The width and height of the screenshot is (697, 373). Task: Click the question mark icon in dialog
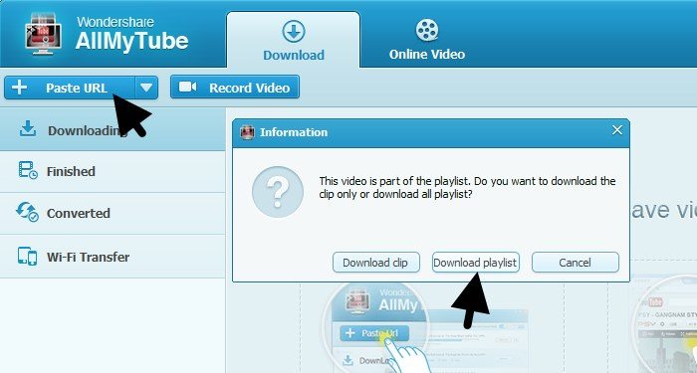coord(278,192)
